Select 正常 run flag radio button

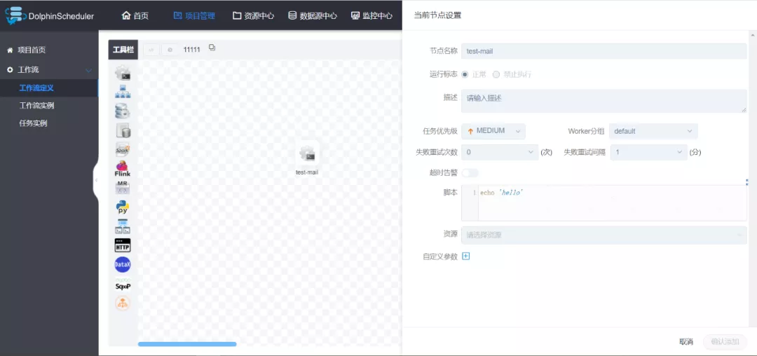[x=465, y=75]
